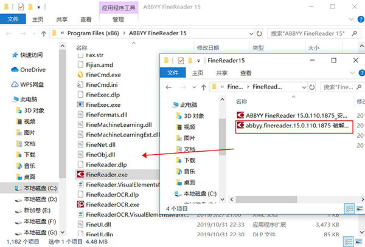Open the 管理 ribbon tab

(118, 20)
